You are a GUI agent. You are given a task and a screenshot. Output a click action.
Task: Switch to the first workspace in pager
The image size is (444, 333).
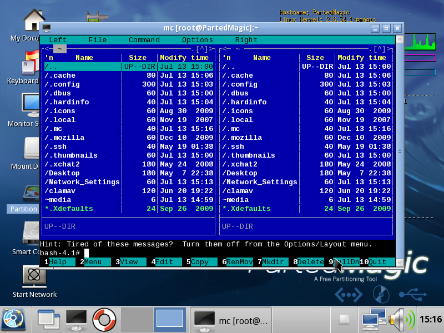(x=136, y=319)
